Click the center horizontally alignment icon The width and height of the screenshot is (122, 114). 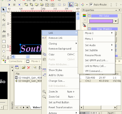[x=47, y=5]
